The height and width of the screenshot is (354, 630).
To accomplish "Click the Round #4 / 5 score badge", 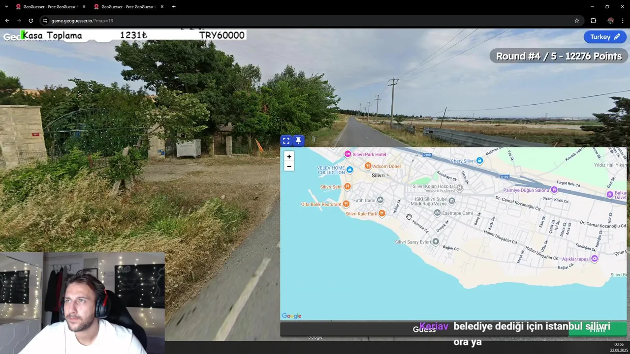I will point(559,56).
